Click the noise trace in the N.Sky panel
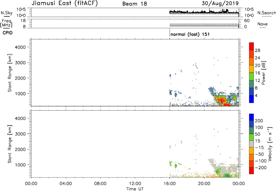 coord(204,12)
